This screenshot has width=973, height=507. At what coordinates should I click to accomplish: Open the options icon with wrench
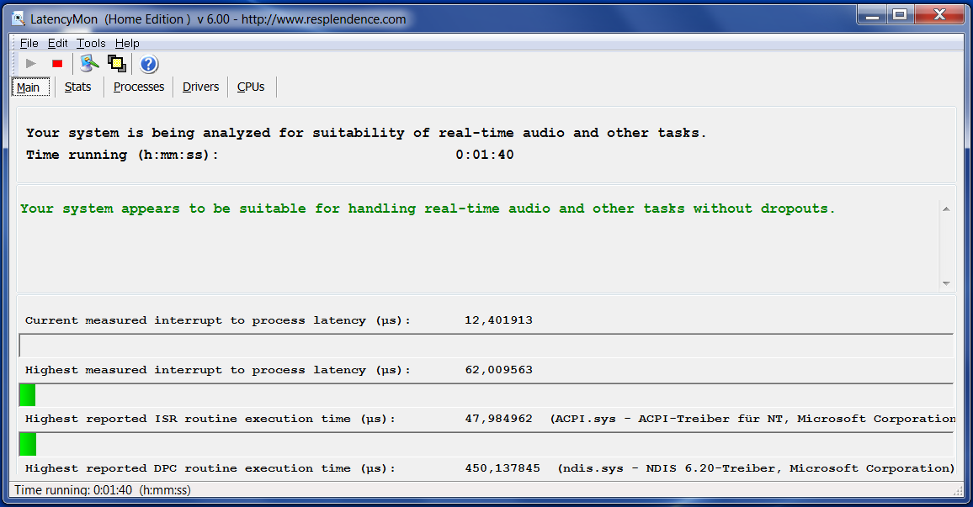89,63
